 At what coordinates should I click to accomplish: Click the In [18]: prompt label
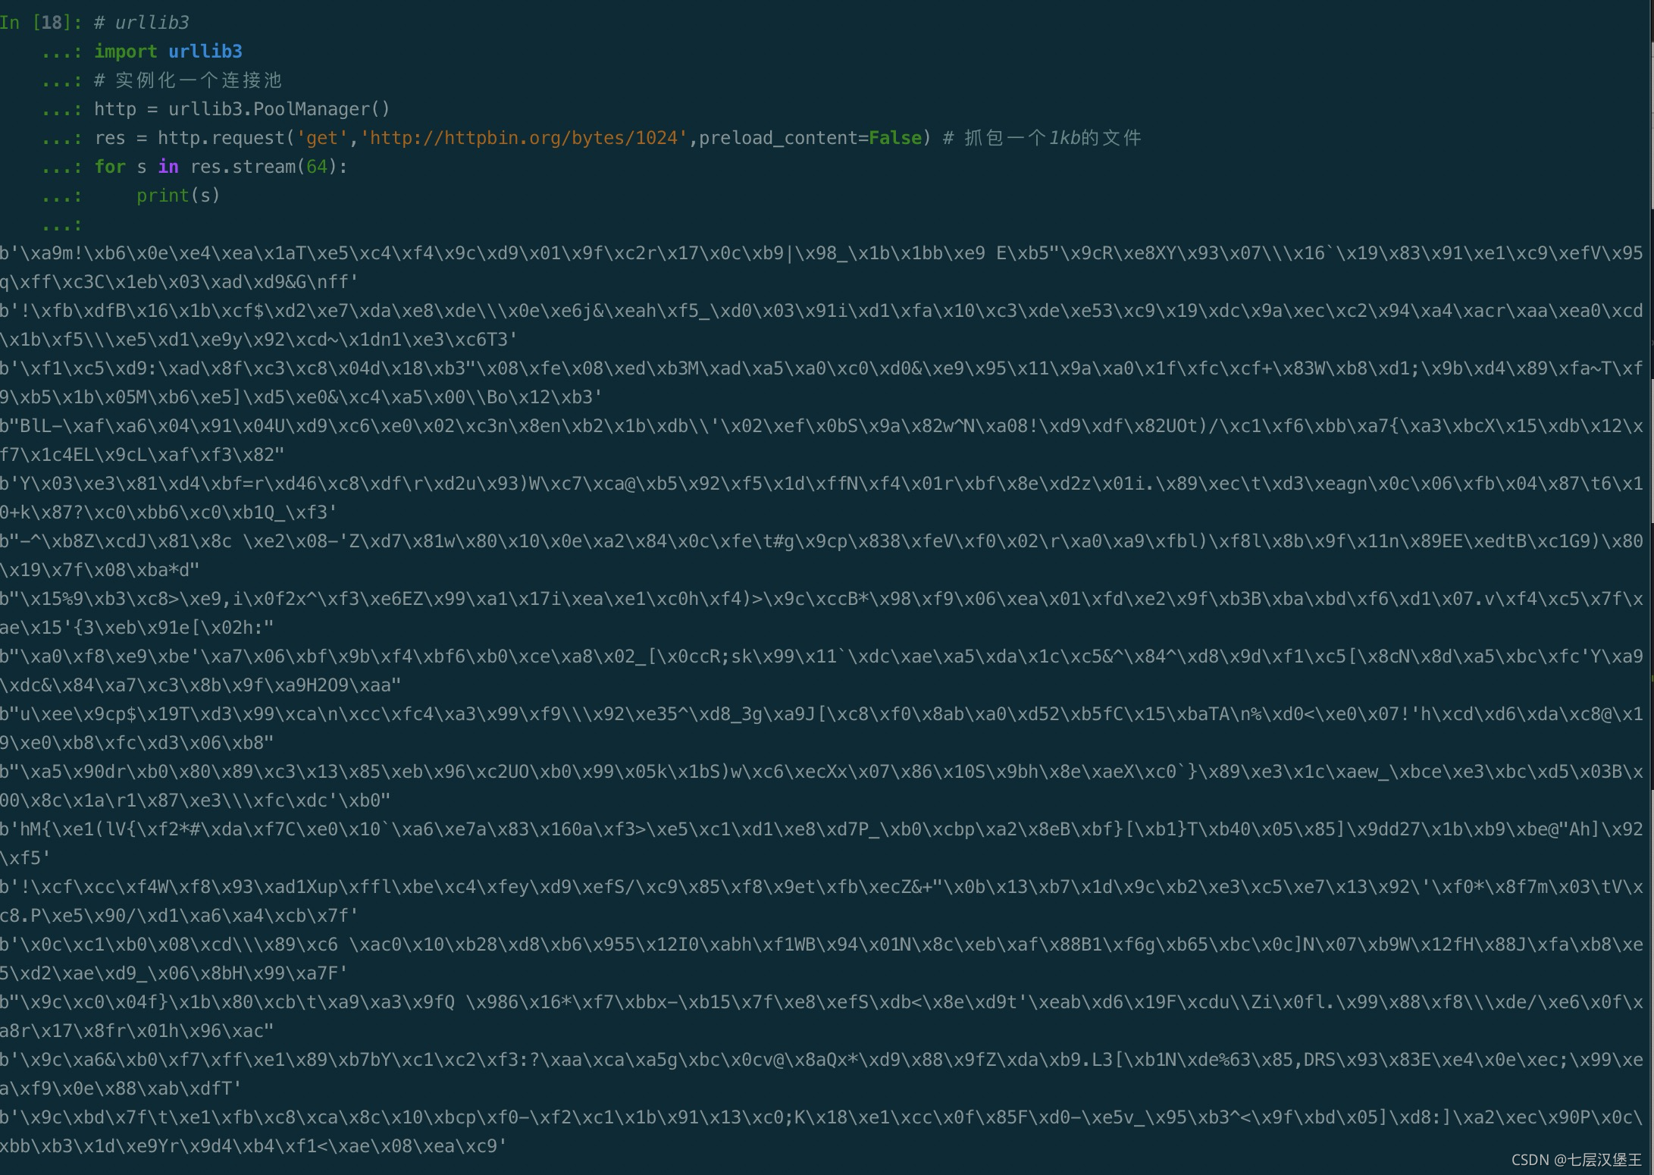tap(41, 23)
